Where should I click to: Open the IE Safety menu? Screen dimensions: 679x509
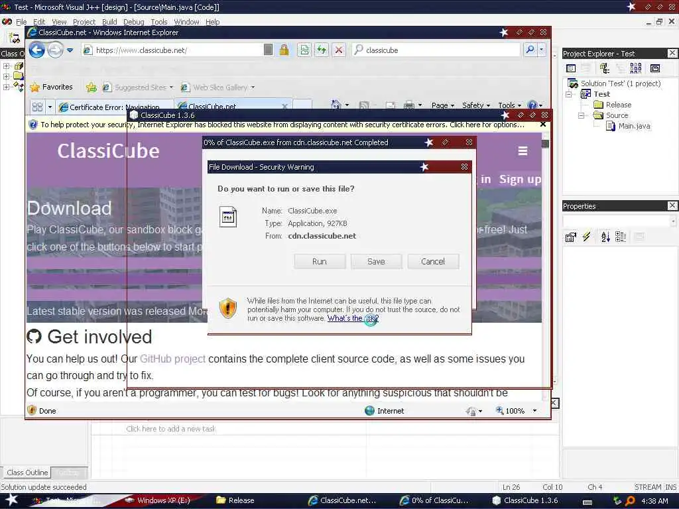[x=475, y=105]
